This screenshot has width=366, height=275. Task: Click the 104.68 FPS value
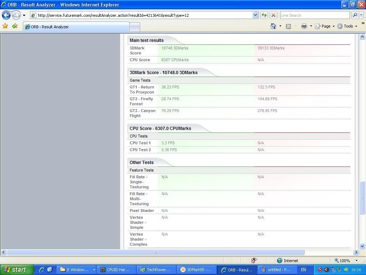(x=267, y=99)
